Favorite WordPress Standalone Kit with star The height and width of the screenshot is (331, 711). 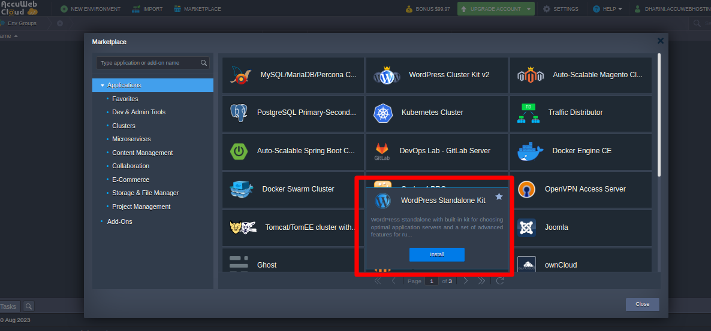click(x=499, y=196)
